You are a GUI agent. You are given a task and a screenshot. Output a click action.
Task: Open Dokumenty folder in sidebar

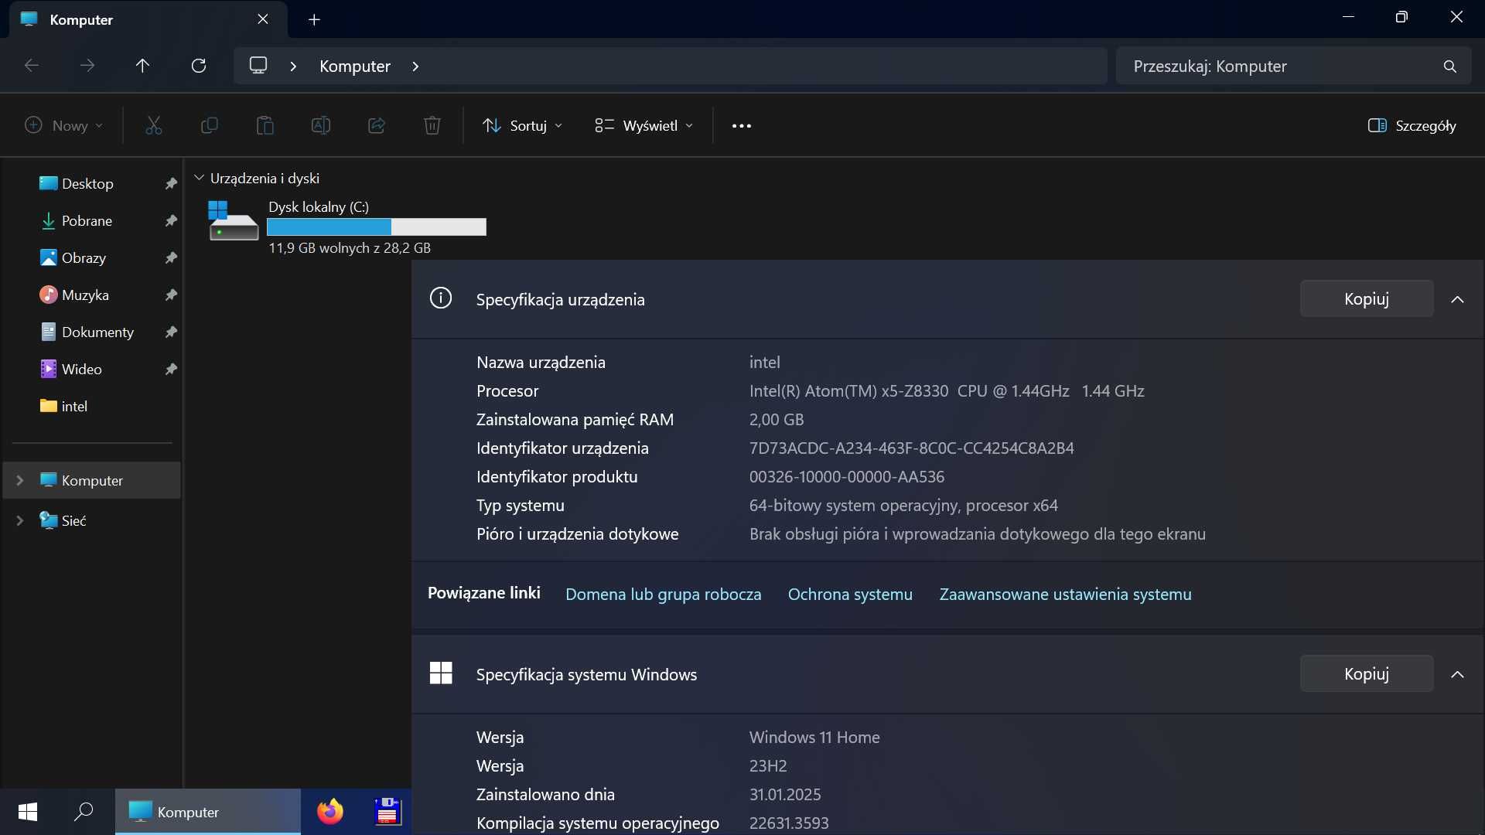click(97, 332)
